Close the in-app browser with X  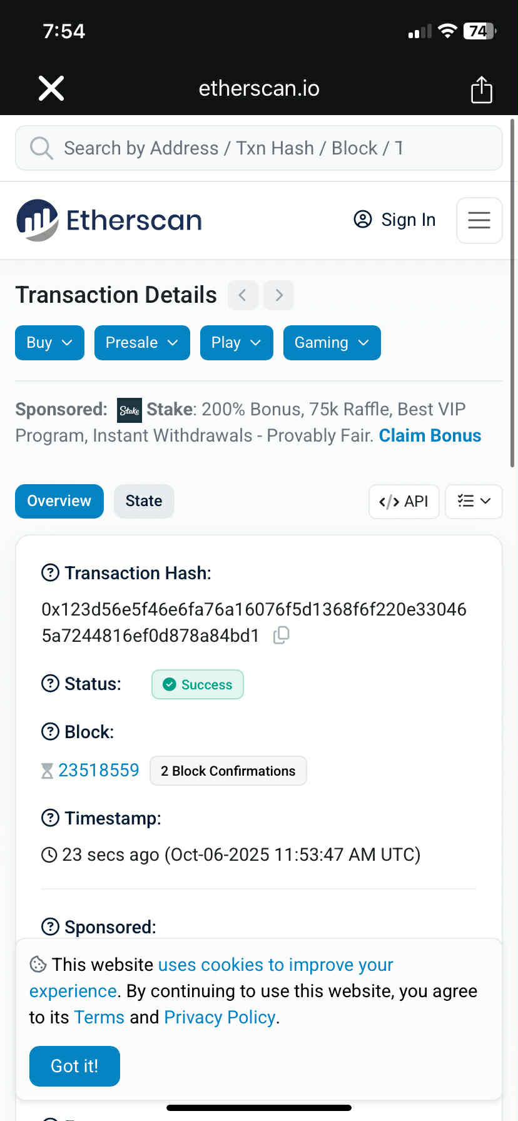coord(51,88)
